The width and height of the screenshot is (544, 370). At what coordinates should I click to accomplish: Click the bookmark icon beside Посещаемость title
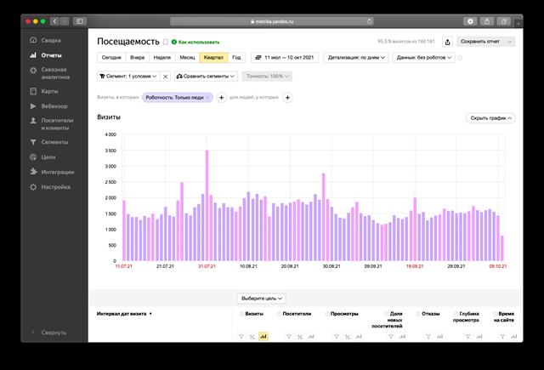click(165, 41)
